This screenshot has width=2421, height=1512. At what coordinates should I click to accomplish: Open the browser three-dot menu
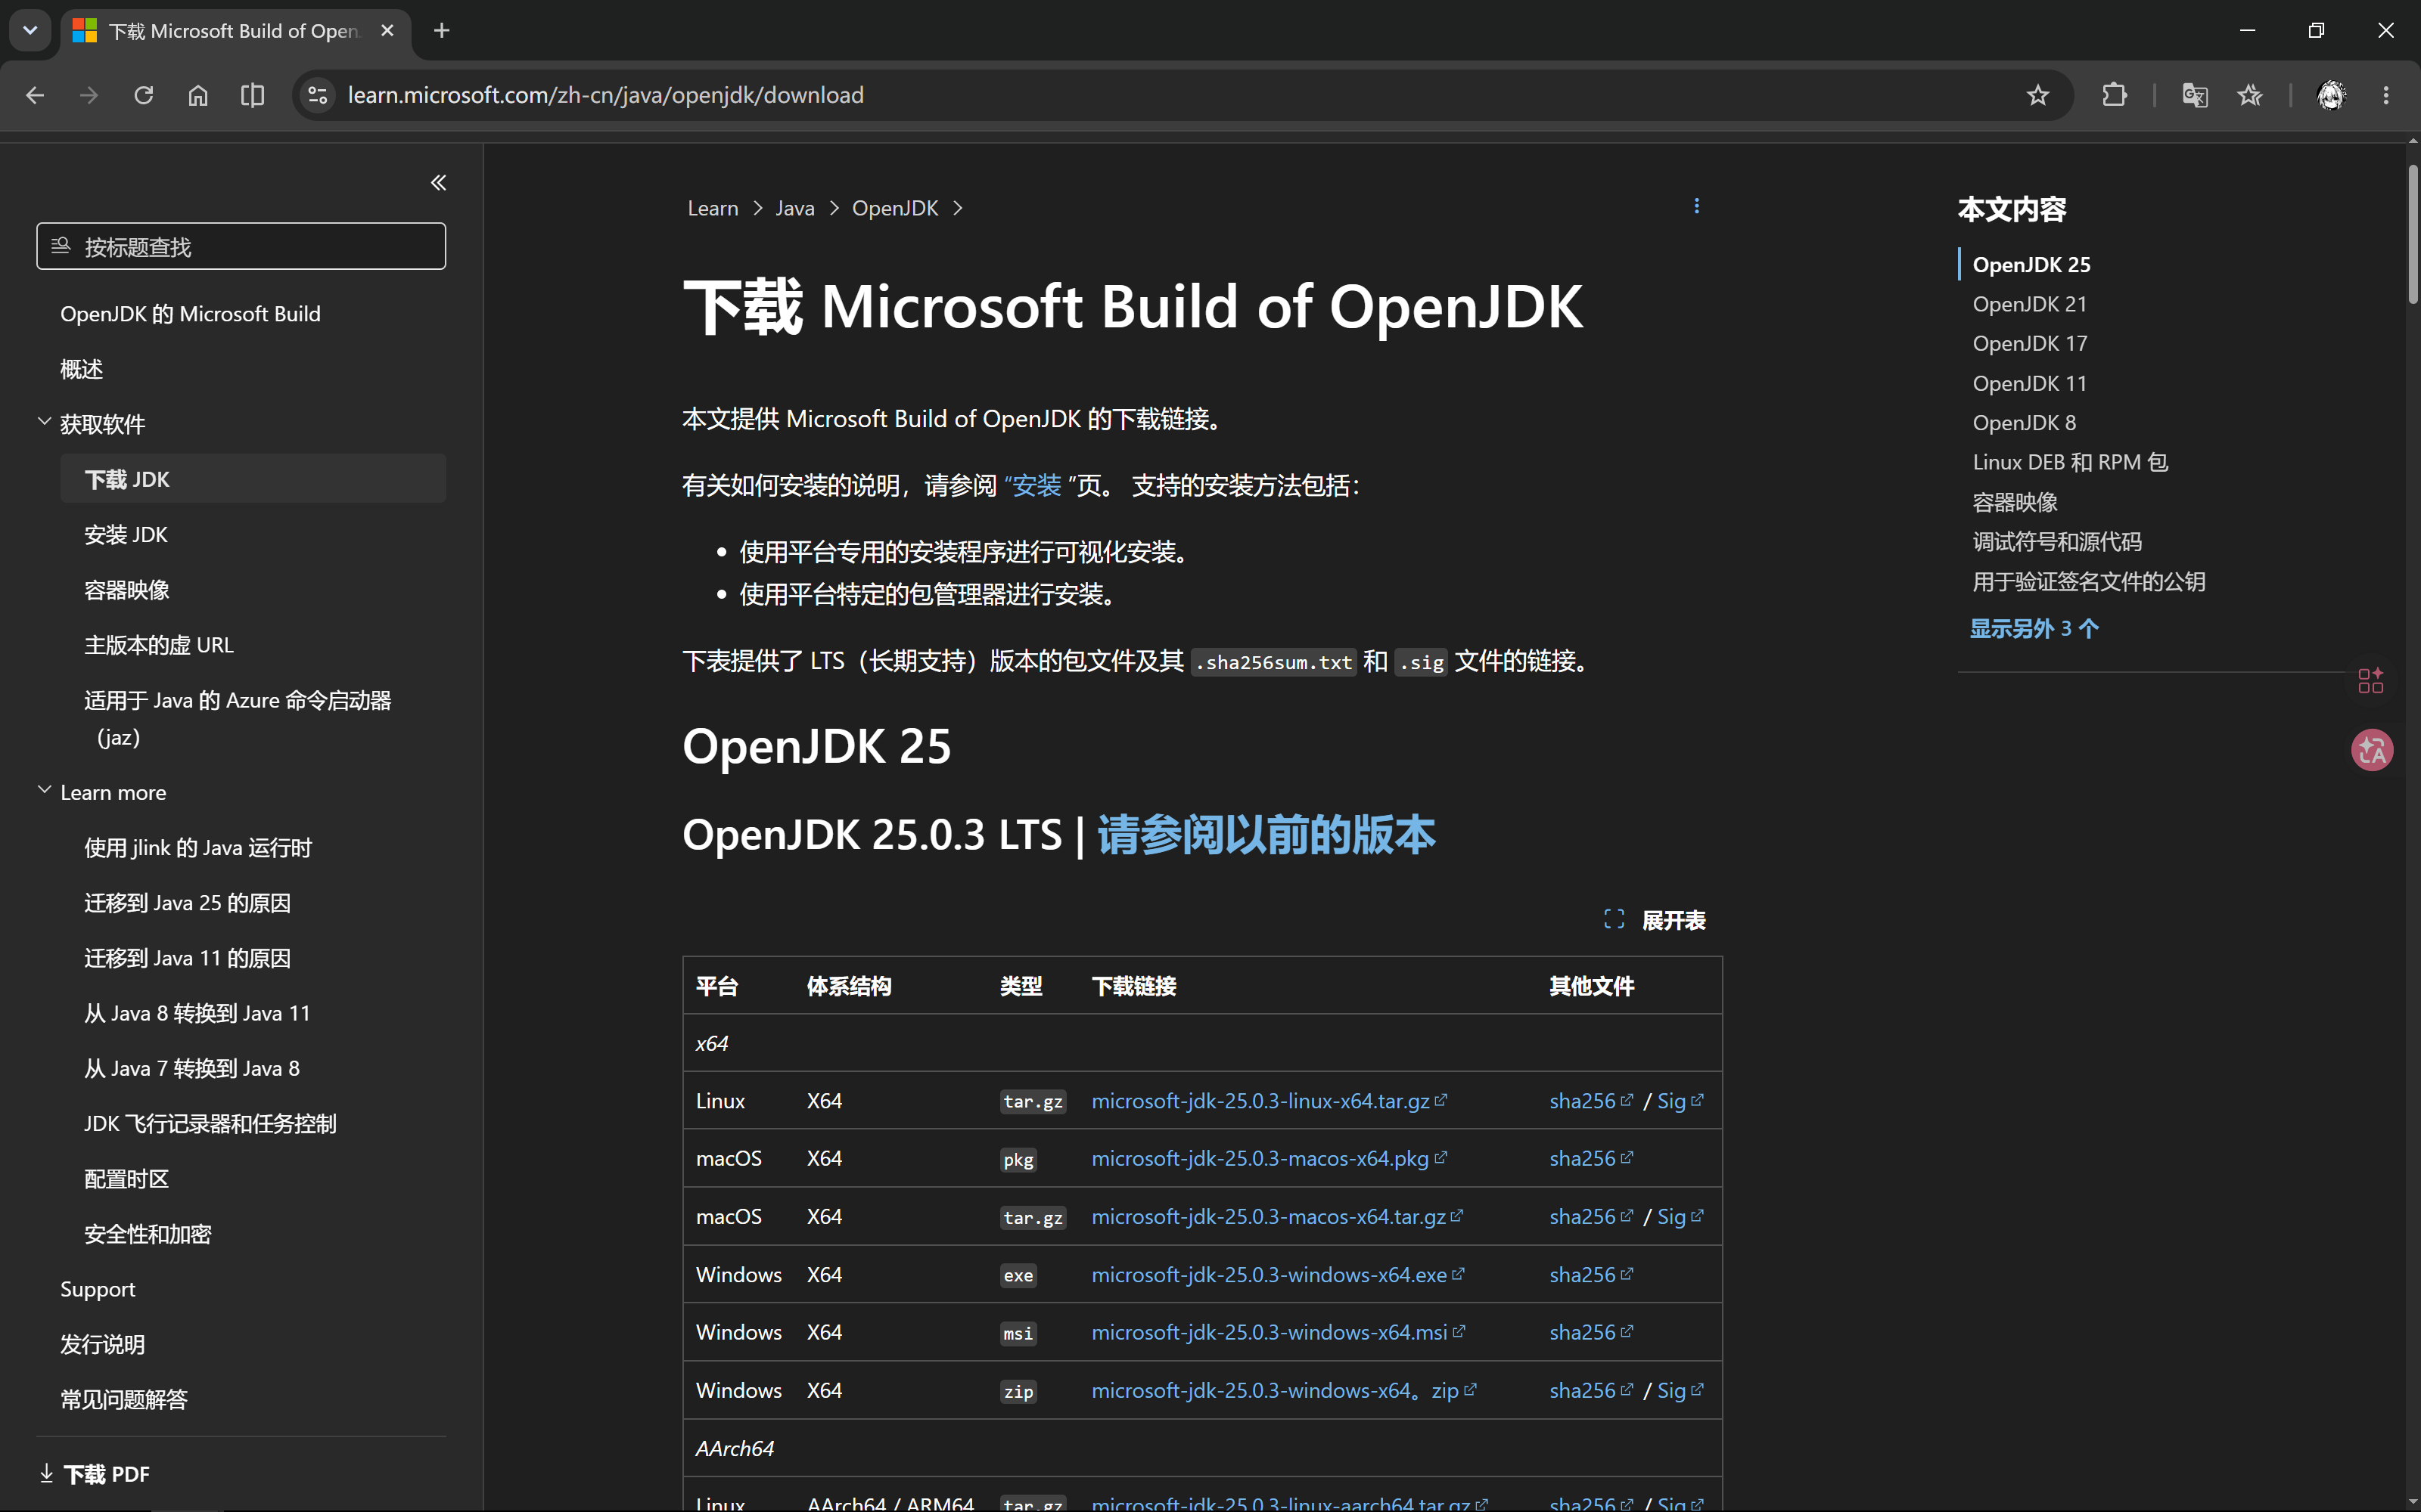(2386, 95)
